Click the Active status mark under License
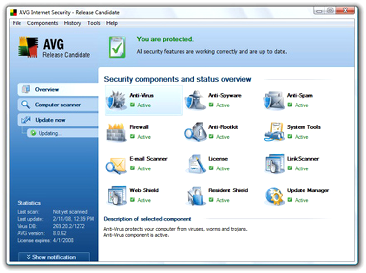The image size is (366, 273). click(x=211, y=168)
